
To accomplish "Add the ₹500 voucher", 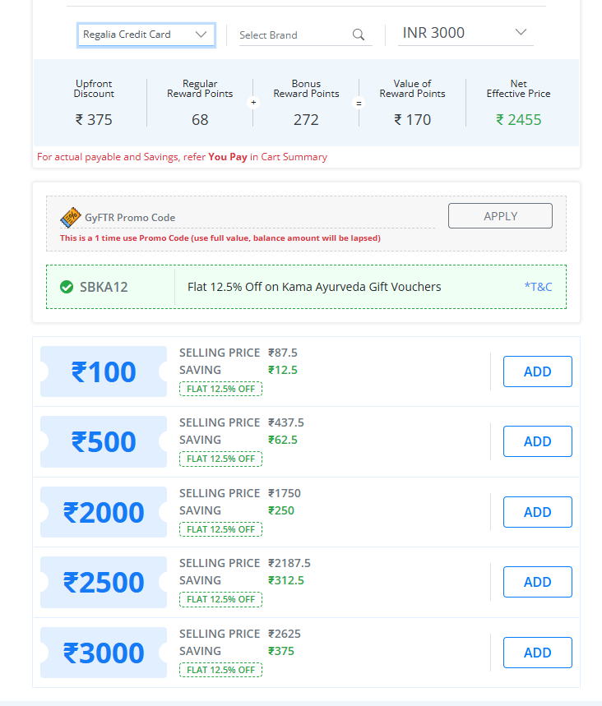I will [537, 441].
